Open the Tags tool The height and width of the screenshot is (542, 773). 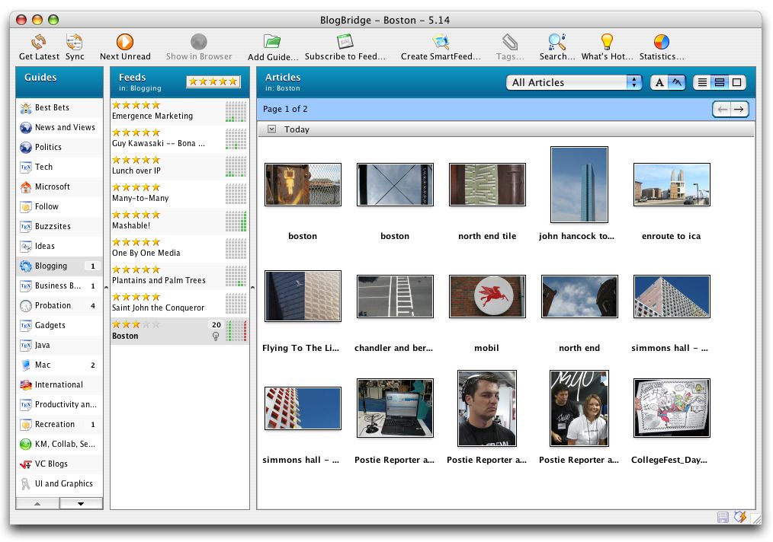click(x=508, y=42)
